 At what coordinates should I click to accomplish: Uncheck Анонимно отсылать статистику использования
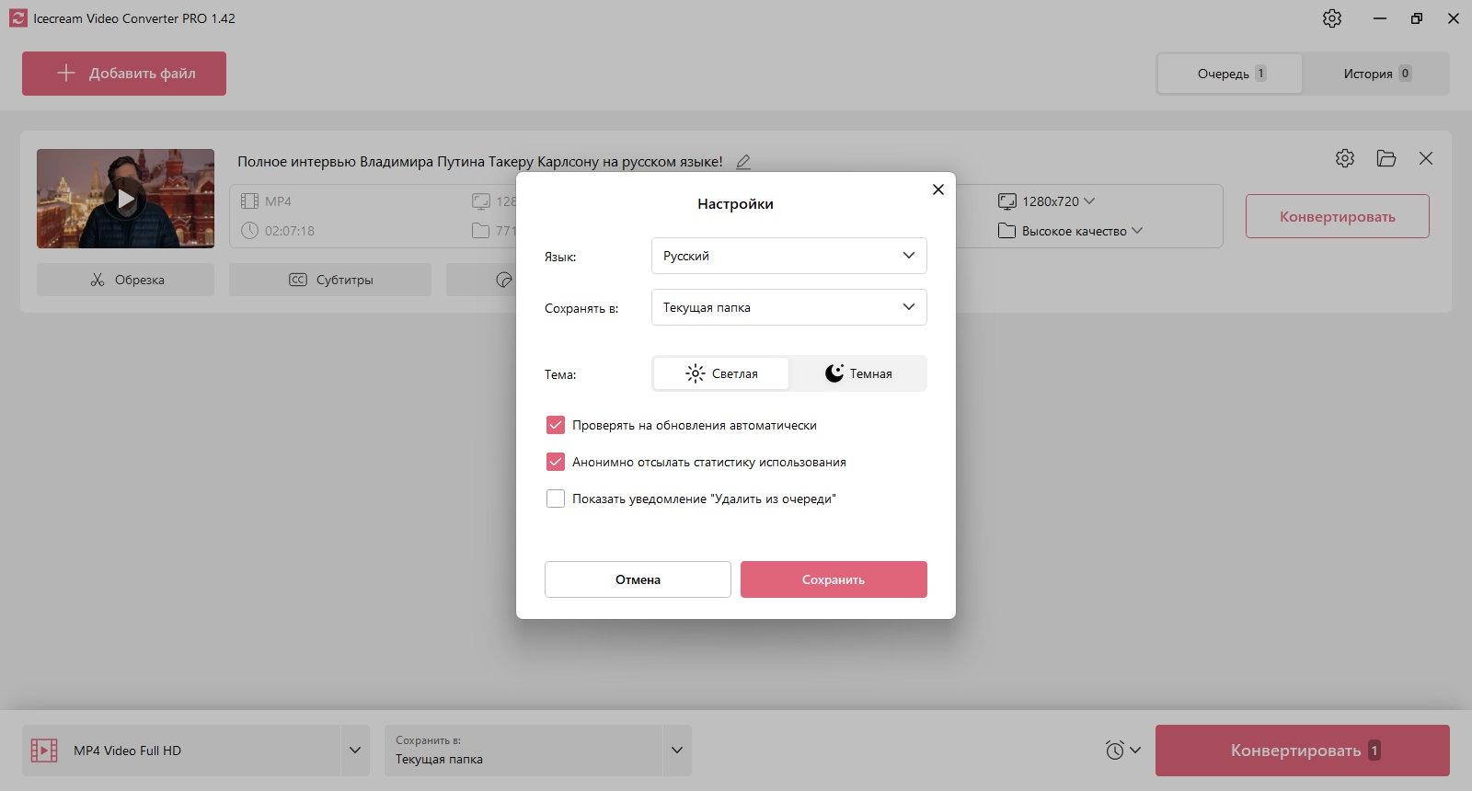click(x=556, y=462)
